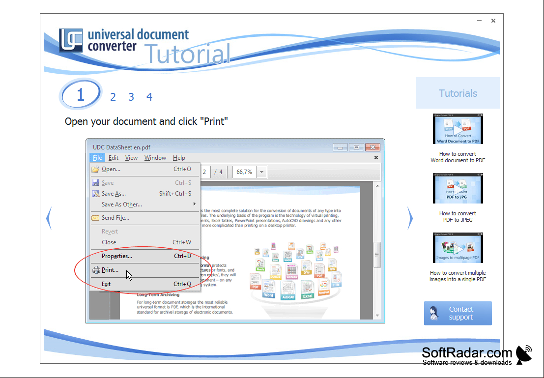
Task: Open the Images to multipage PDF video thumbnail
Action: 458,247
